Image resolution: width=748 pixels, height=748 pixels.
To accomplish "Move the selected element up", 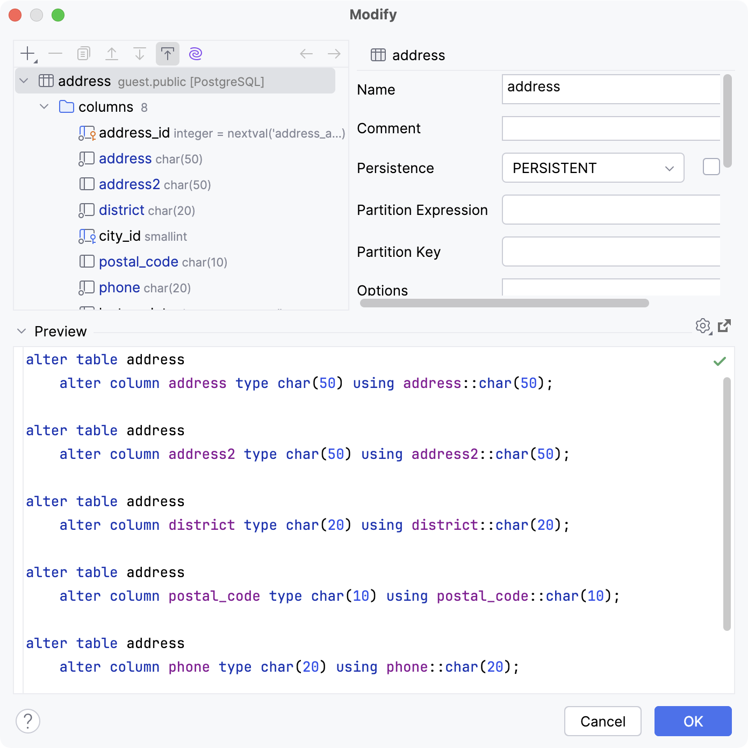I will (112, 53).
